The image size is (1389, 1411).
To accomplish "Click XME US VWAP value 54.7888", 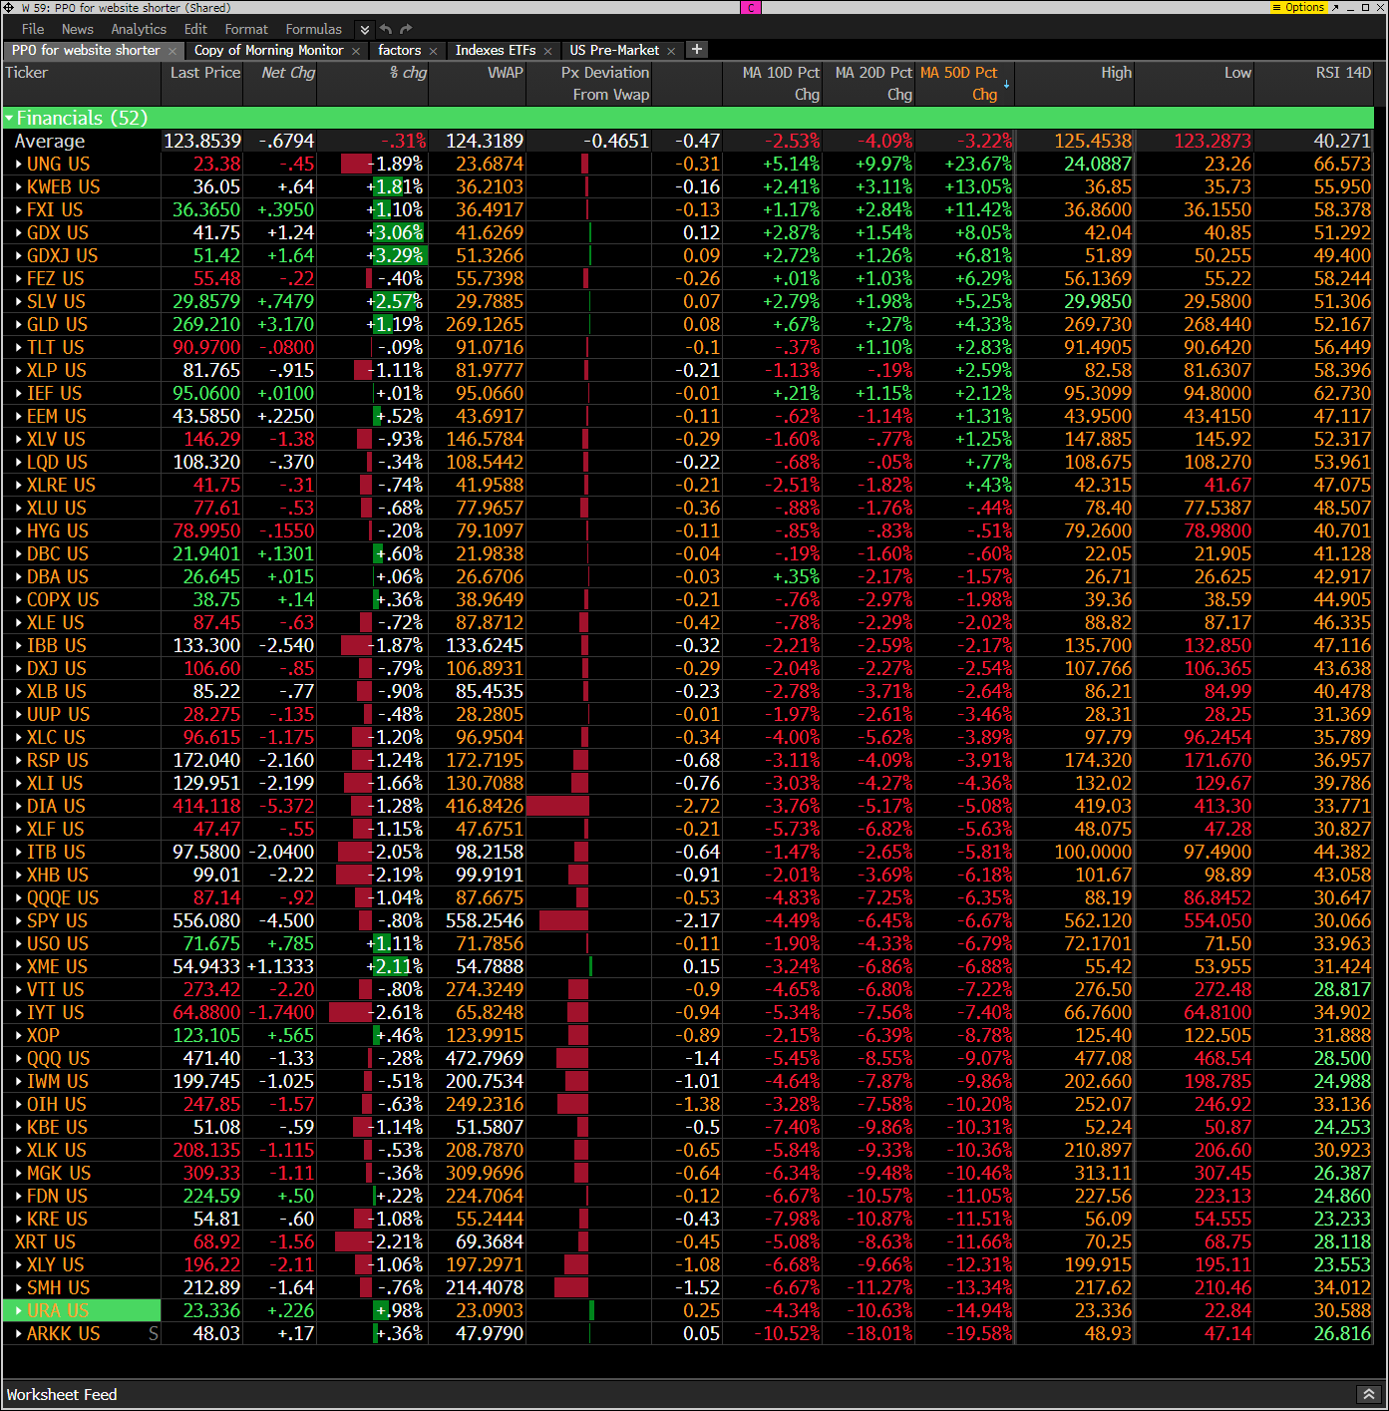I will [489, 966].
